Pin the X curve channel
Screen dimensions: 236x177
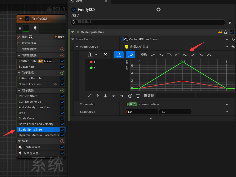pos(127,62)
